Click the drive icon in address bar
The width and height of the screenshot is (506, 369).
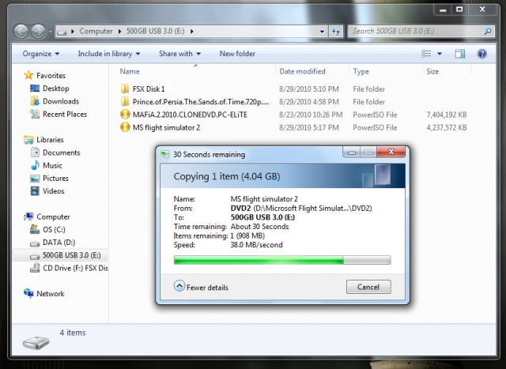(62, 32)
